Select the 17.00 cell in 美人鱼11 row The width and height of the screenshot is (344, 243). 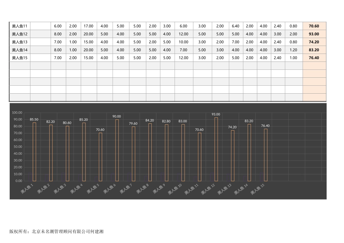pos(88,26)
